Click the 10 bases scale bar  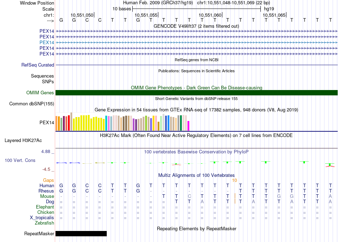pos(196,8)
